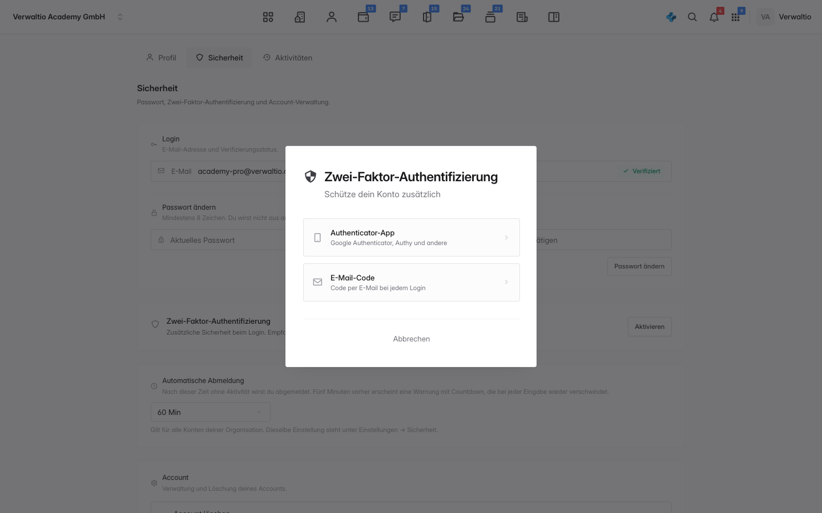Viewport: 822px width, 513px height.
Task: Open the dashboard grid icon in top navigation
Action: (x=268, y=17)
